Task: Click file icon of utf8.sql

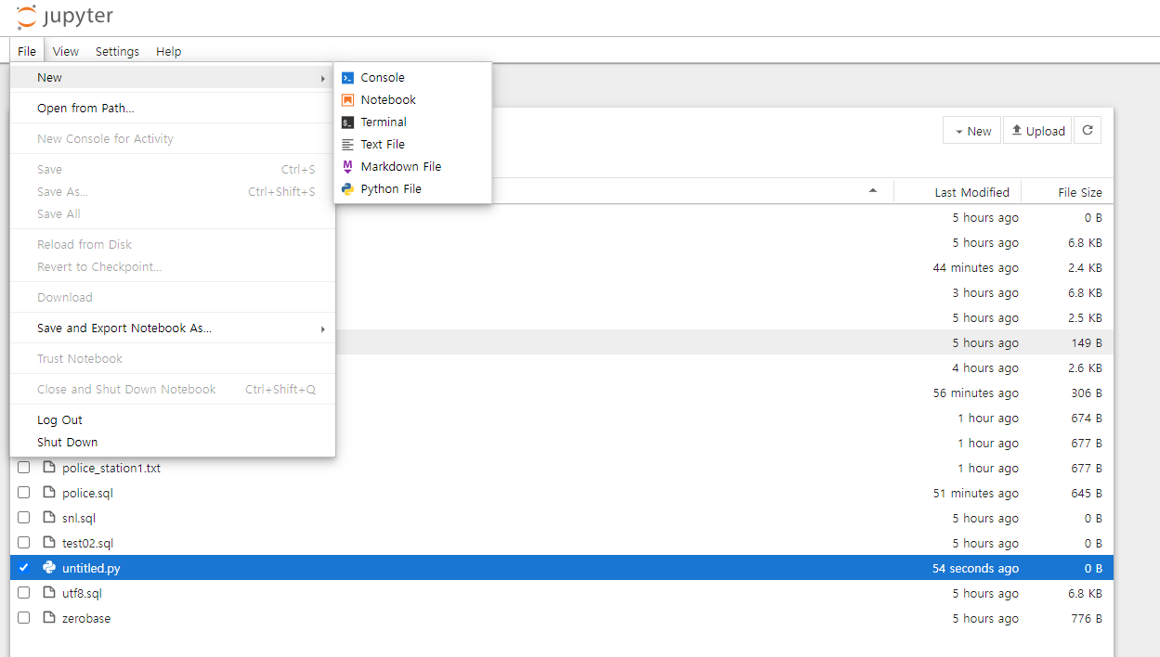Action: 49,593
